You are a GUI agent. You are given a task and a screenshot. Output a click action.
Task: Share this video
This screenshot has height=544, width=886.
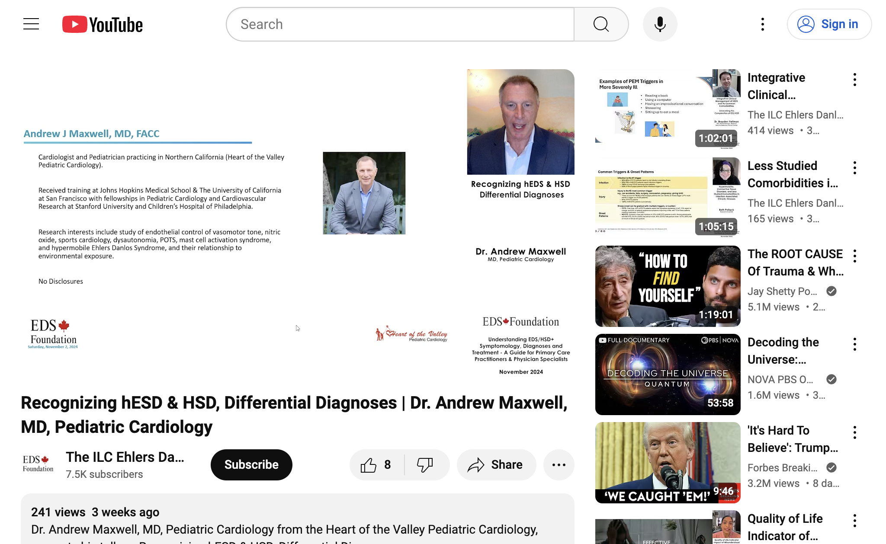point(496,465)
